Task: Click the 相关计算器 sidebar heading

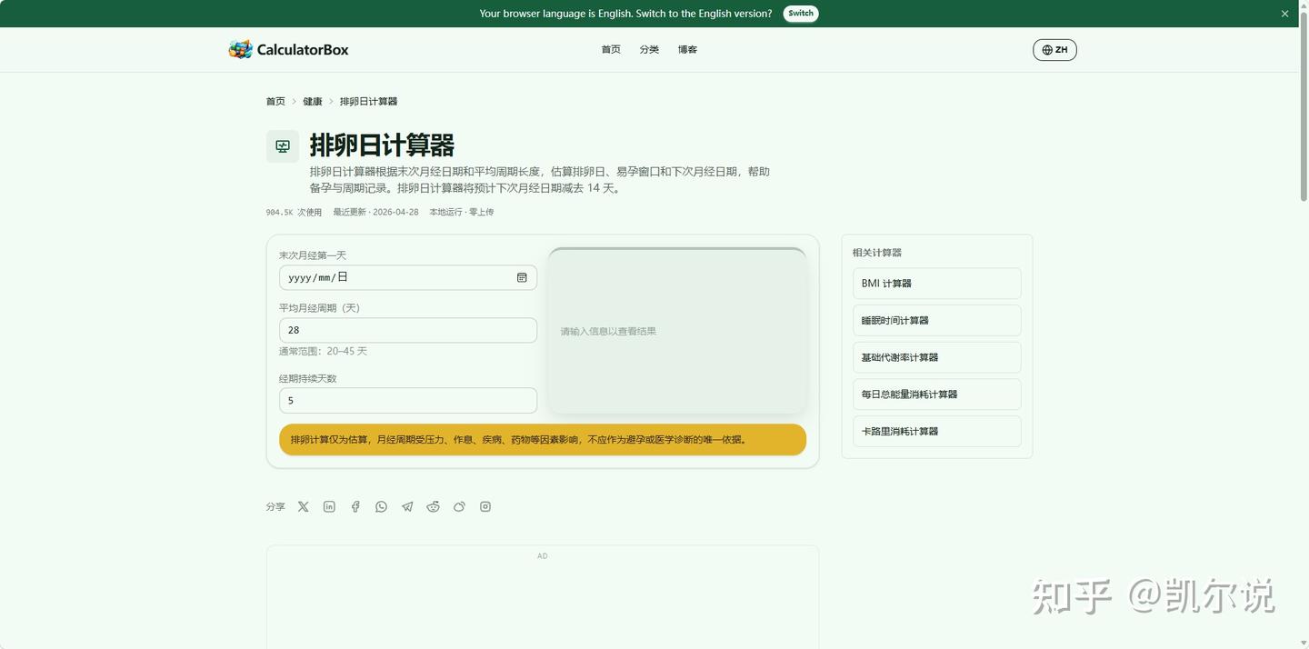Action: [x=877, y=253]
